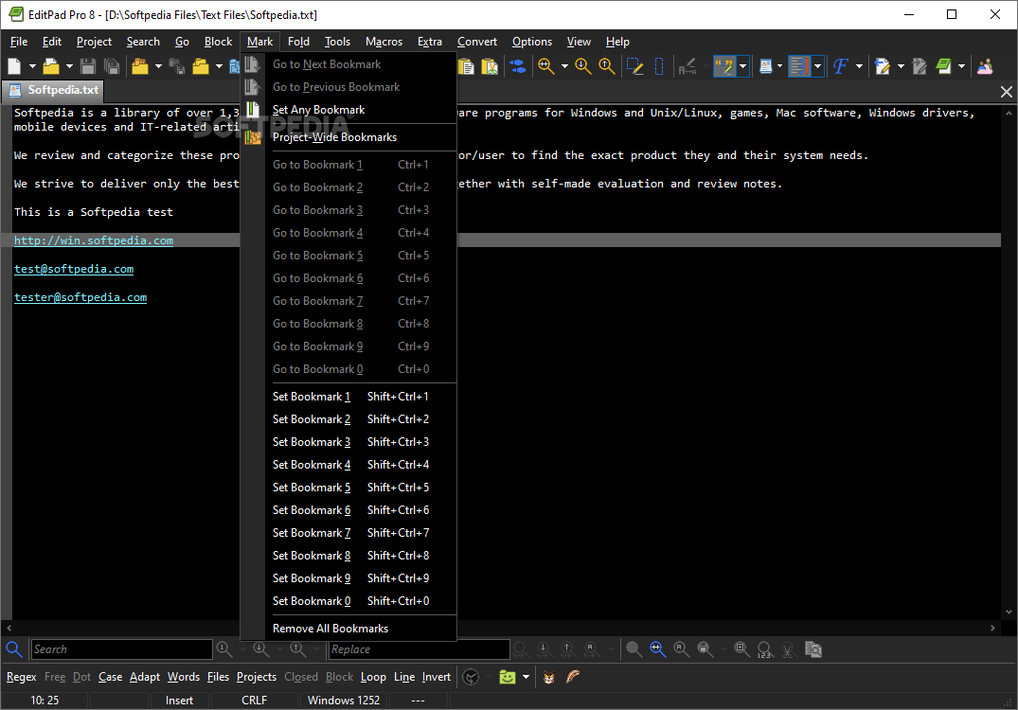
Task: Click the green smiley folder icon
Action: click(507, 677)
